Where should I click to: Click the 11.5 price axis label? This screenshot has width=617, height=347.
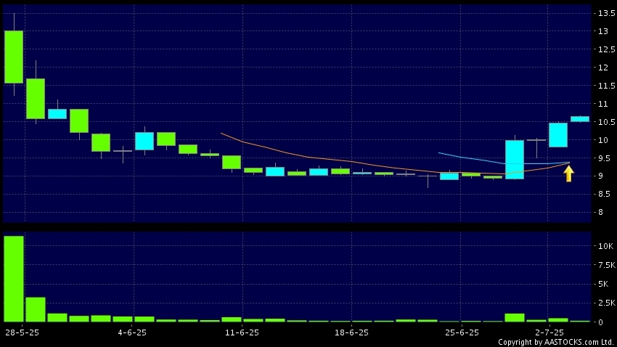pyautogui.click(x=606, y=86)
